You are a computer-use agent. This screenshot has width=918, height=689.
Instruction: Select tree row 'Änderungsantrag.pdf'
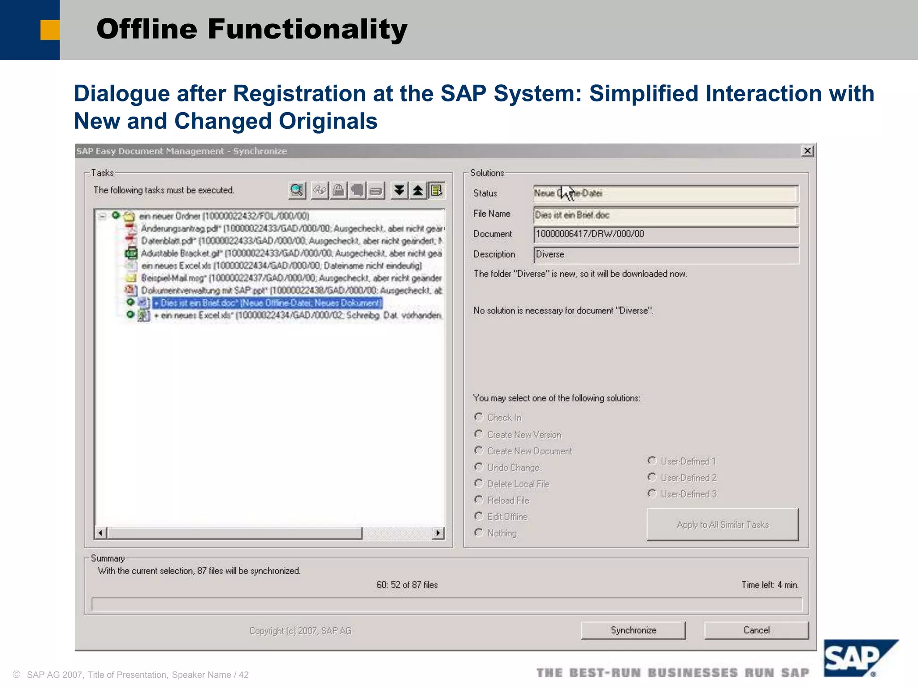(x=292, y=229)
